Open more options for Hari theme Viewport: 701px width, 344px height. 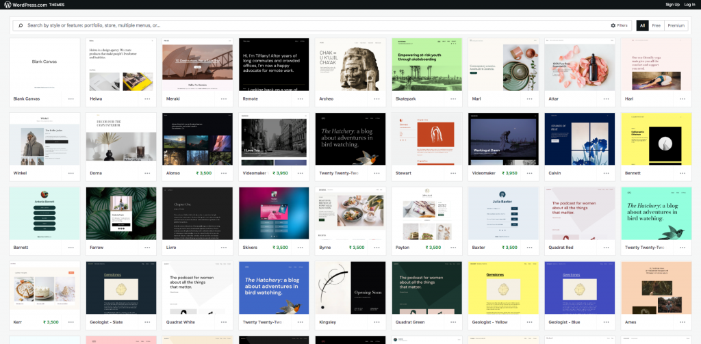(683, 98)
